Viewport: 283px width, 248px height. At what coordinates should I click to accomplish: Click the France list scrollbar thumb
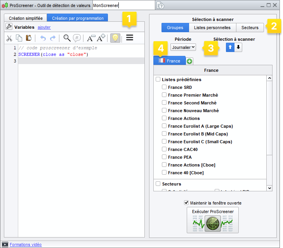coord(269,118)
